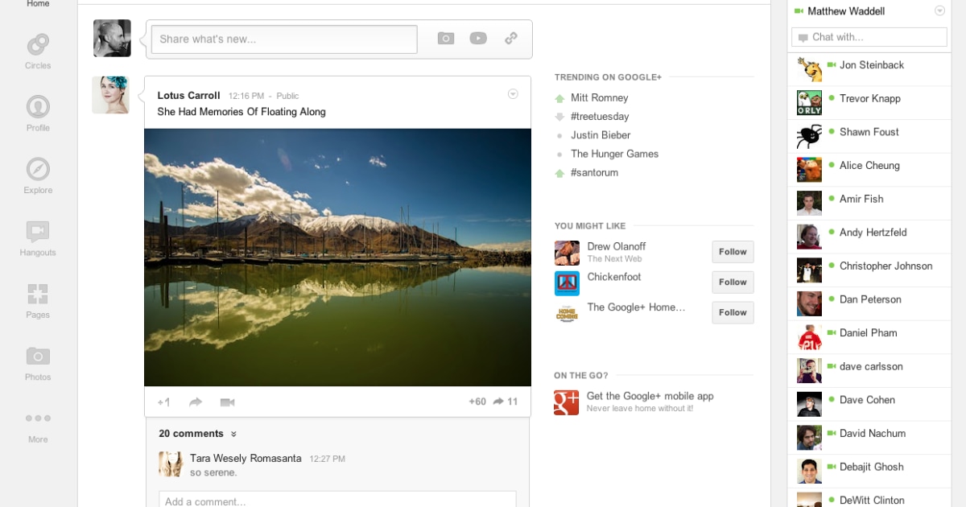Viewport: 966px width, 507px height.
Task: Collapse the 20 comments section
Action: tap(233, 434)
